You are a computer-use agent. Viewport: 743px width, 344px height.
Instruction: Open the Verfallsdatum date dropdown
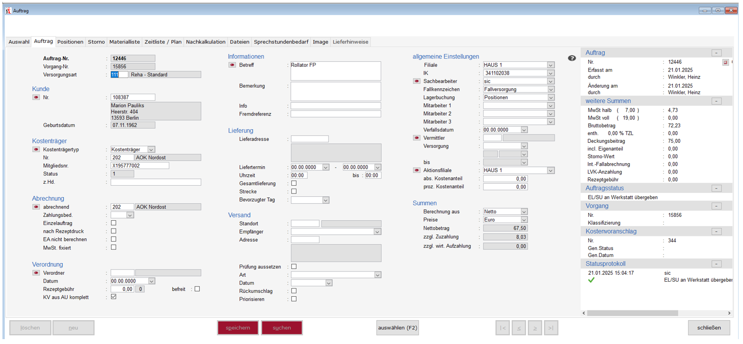(x=524, y=130)
